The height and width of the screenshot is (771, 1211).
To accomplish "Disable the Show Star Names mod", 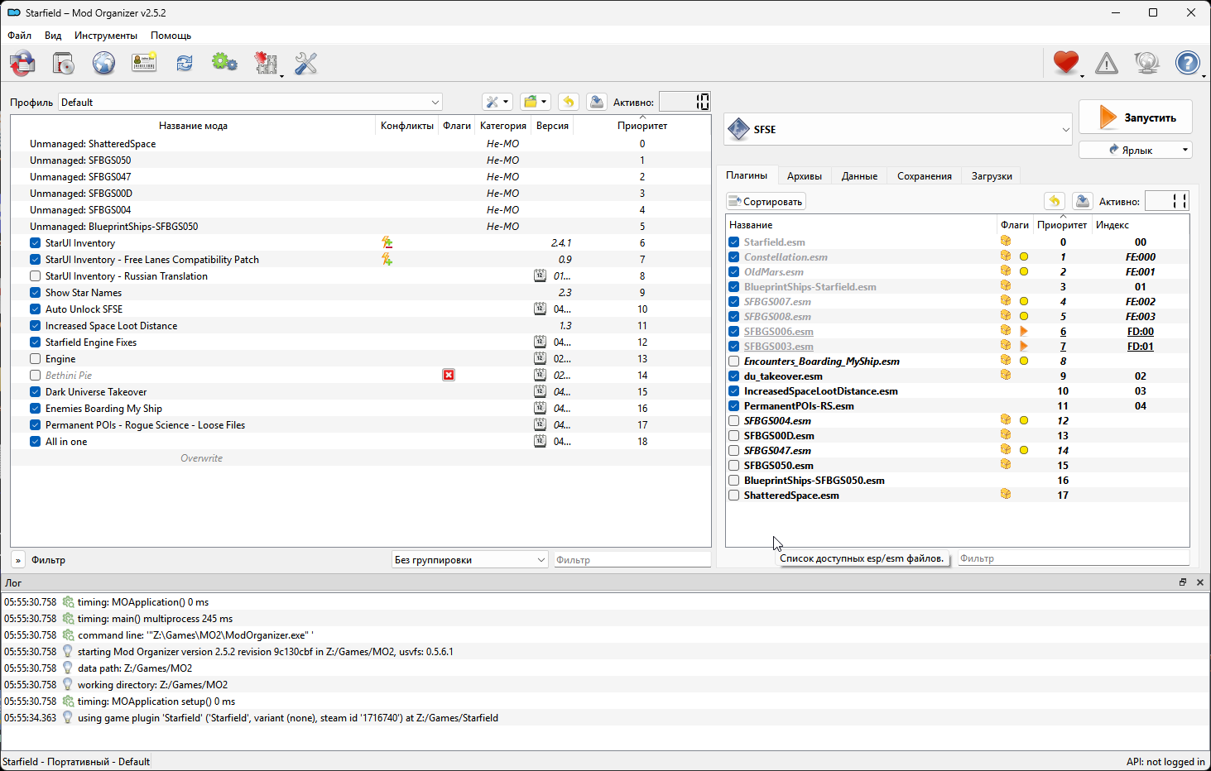I will (36, 293).
